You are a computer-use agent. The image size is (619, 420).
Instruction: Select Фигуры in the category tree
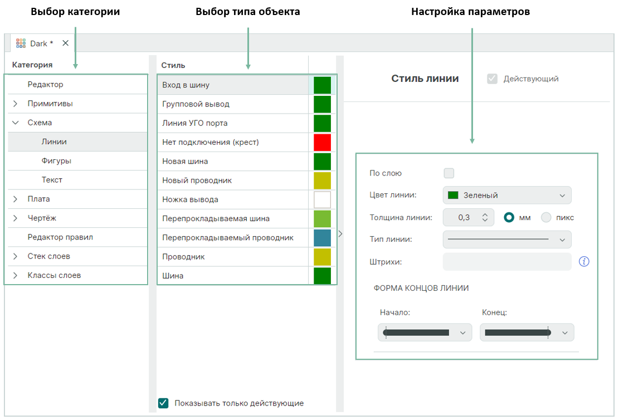pos(56,161)
